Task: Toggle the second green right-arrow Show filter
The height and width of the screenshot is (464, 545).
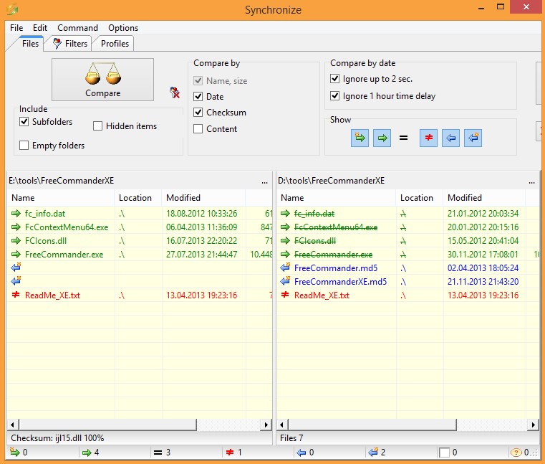Action: click(382, 138)
